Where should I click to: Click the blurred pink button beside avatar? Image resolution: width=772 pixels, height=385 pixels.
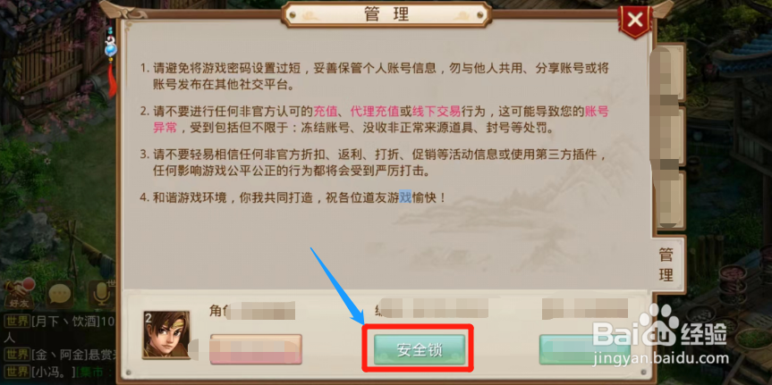pyautogui.click(x=256, y=349)
